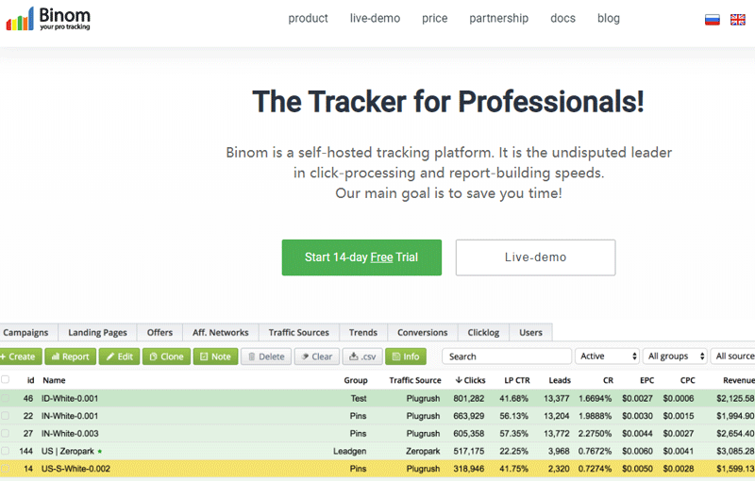Switch to the Landing Pages tab
755x481 pixels.
point(97,332)
